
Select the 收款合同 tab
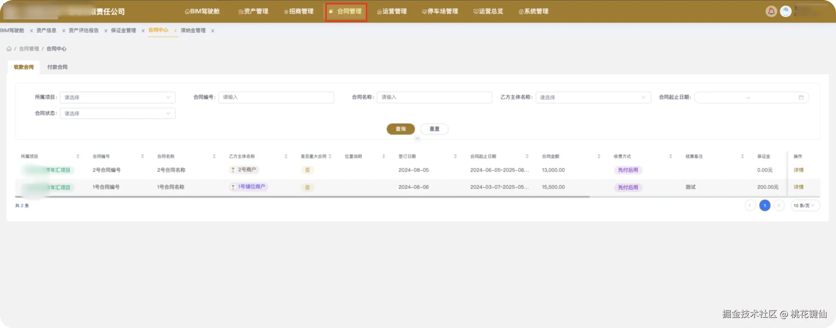tap(23, 67)
